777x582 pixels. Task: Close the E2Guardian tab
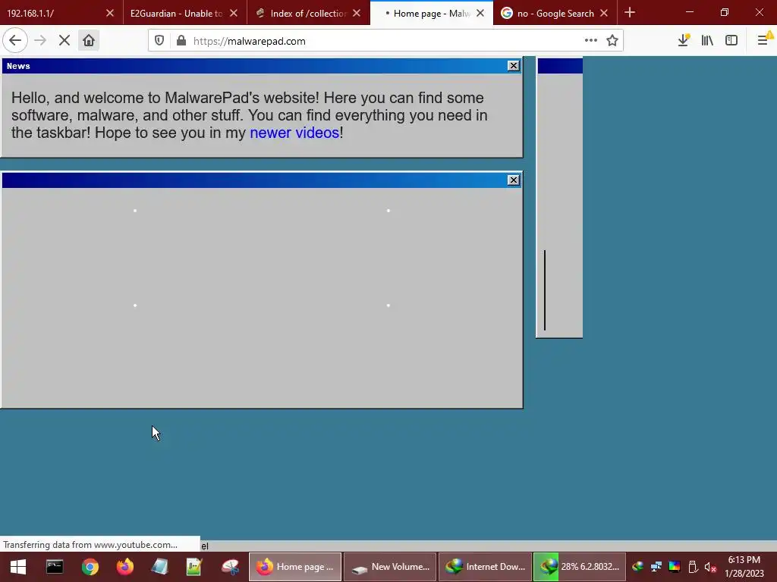tap(234, 14)
